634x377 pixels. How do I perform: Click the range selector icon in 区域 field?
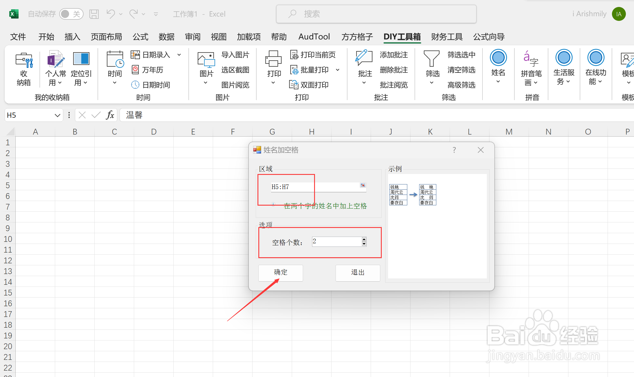tap(363, 185)
